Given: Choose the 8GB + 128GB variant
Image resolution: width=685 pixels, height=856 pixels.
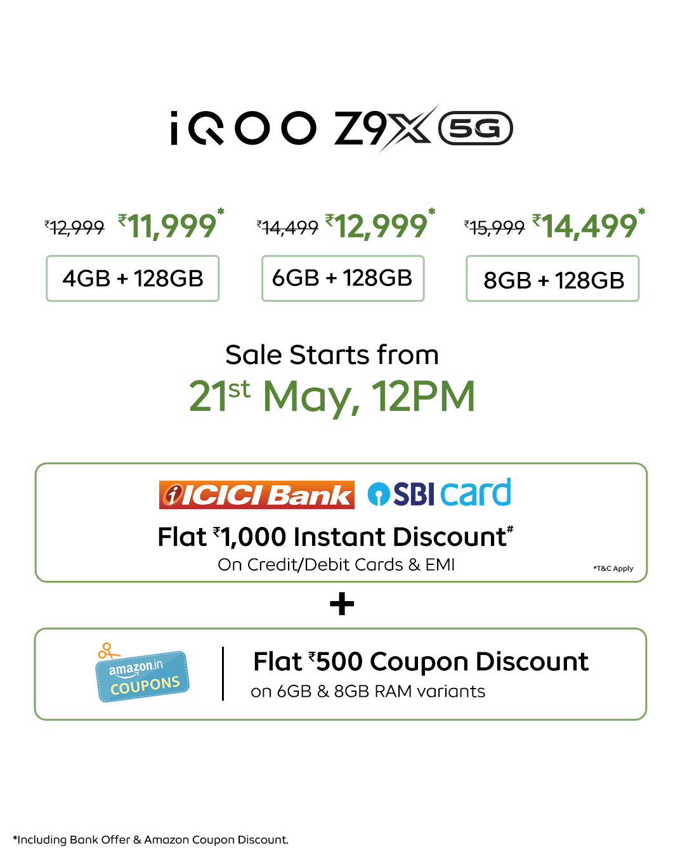Looking at the screenshot, I should [553, 280].
